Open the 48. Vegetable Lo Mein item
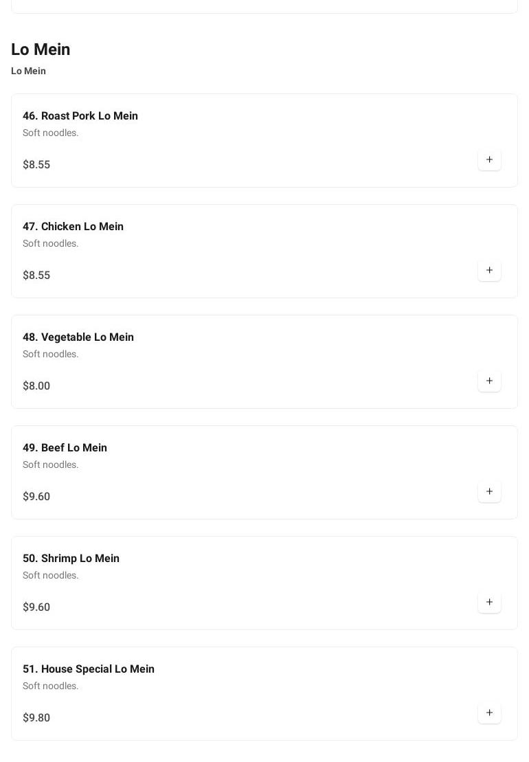 [78, 337]
